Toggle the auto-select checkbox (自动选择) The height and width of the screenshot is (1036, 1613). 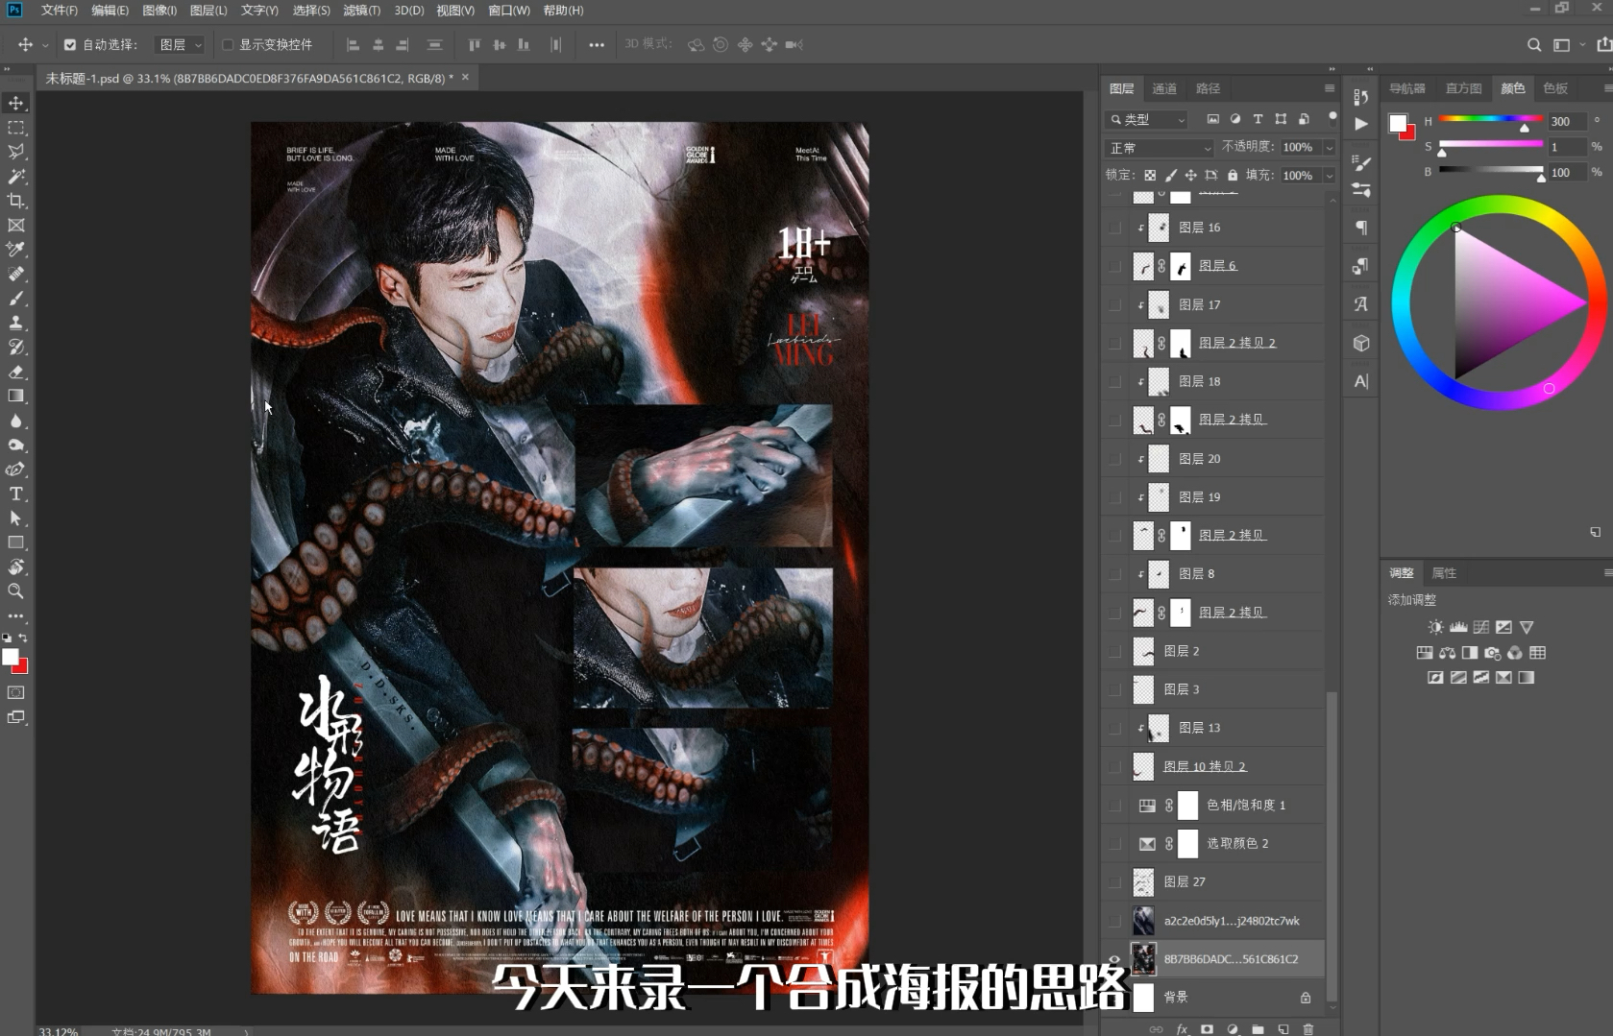coord(70,44)
